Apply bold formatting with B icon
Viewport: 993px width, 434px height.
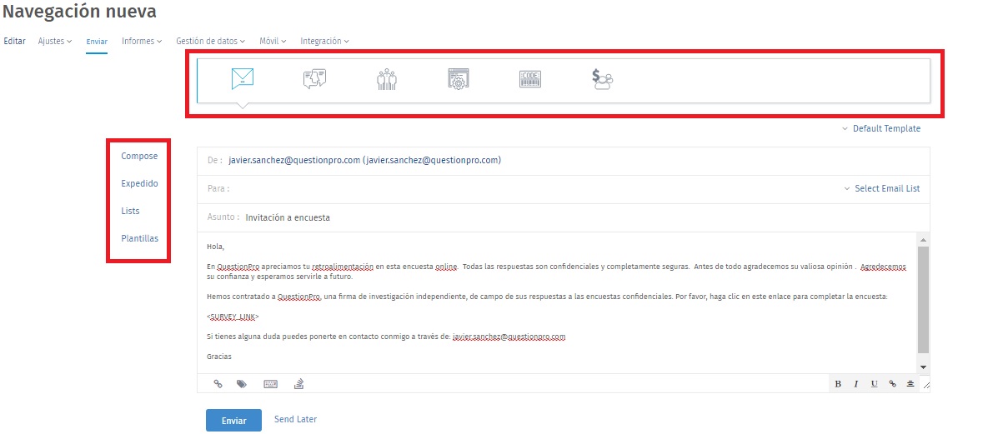tap(838, 384)
